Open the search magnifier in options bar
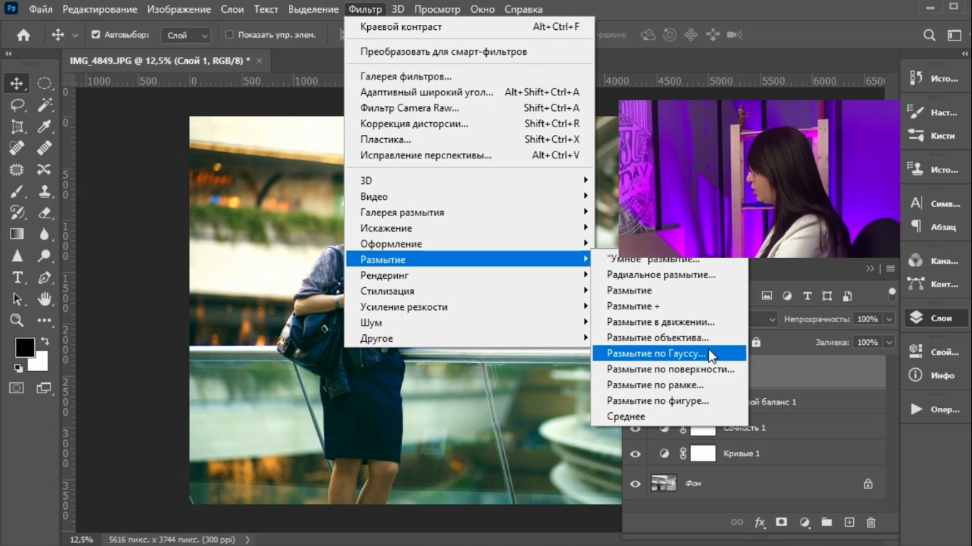This screenshot has height=546, width=972. point(929,35)
